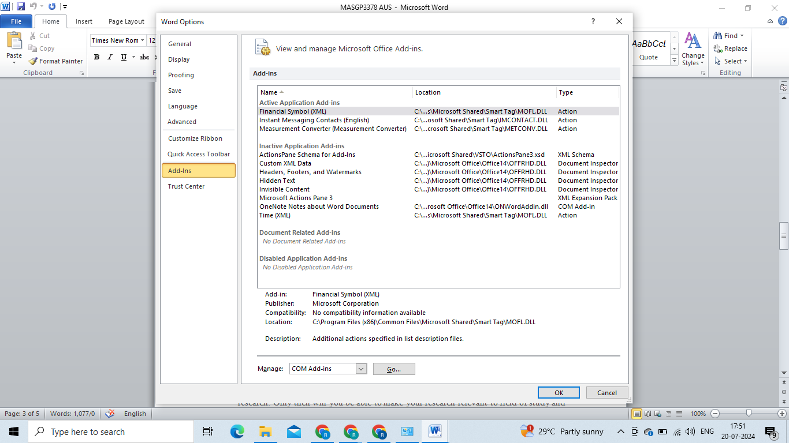The width and height of the screenshot is (789, 443).
Task: Open the File tab
Action: pyautogui.click(x=16, y=21)
